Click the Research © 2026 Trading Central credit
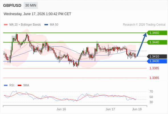 [144, 25]
